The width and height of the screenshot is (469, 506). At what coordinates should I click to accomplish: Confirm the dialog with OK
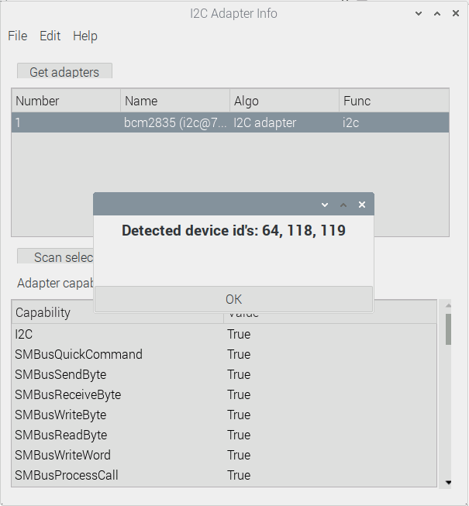tap(233, 299)
